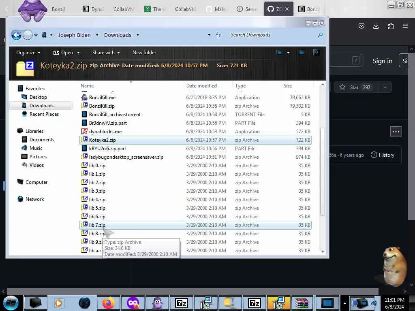Image resolution: width=415 pixels, height=311 pixels.
Task: Select lib 0.zip file
Action: coord(97,165)
